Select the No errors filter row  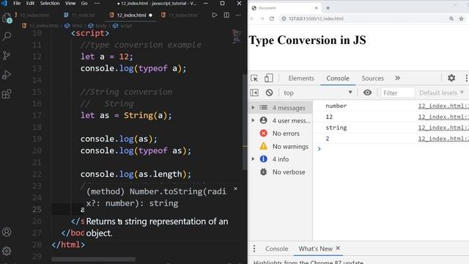280,133
